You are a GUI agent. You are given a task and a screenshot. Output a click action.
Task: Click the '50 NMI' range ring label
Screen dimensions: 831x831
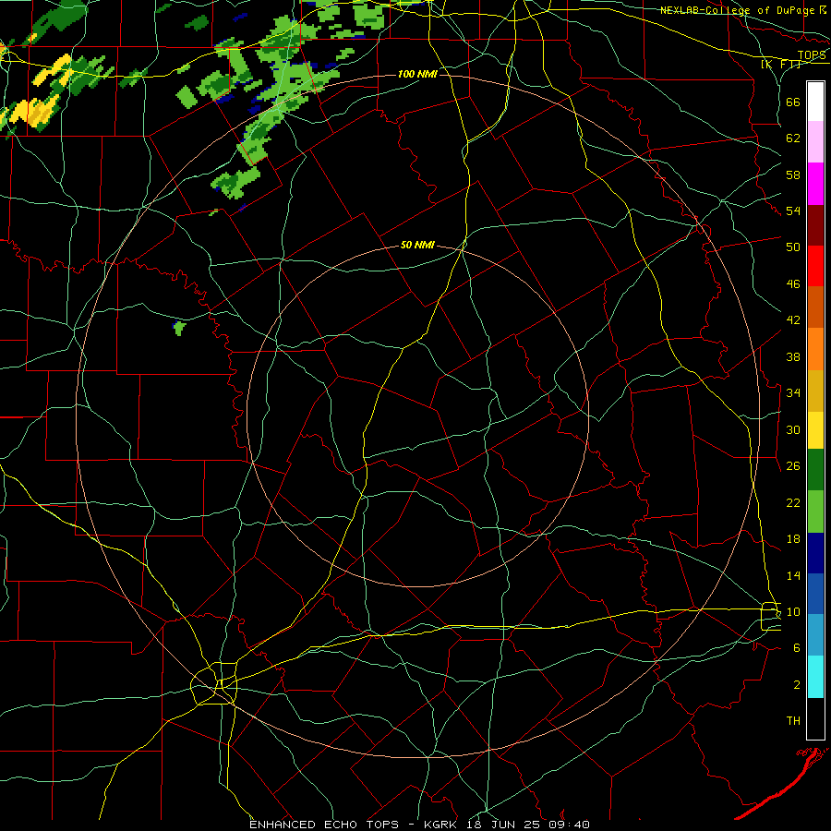(417, 245)
